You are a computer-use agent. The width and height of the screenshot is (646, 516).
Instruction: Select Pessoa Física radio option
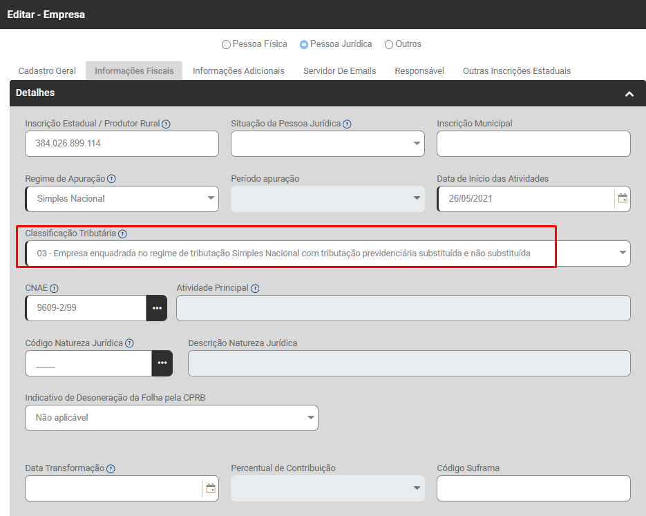226,45
